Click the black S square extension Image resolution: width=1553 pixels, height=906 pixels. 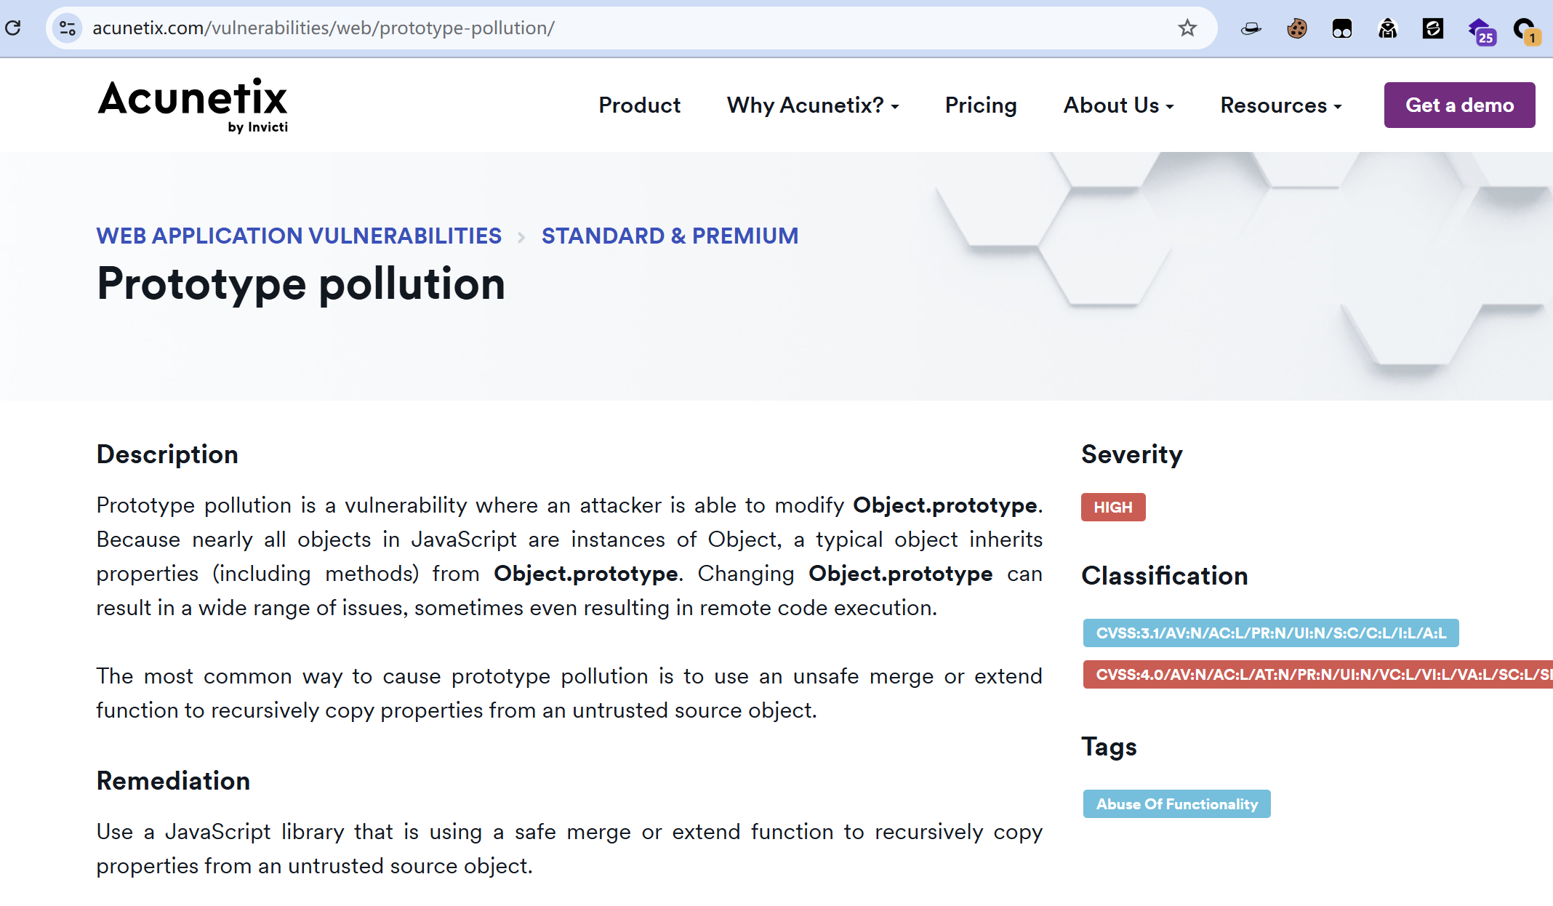1432,29
